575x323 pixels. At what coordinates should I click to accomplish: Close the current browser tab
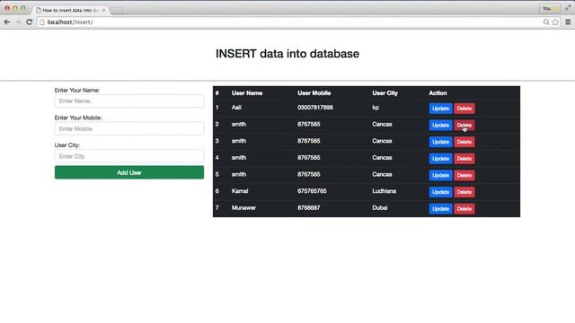click(104, 10)
